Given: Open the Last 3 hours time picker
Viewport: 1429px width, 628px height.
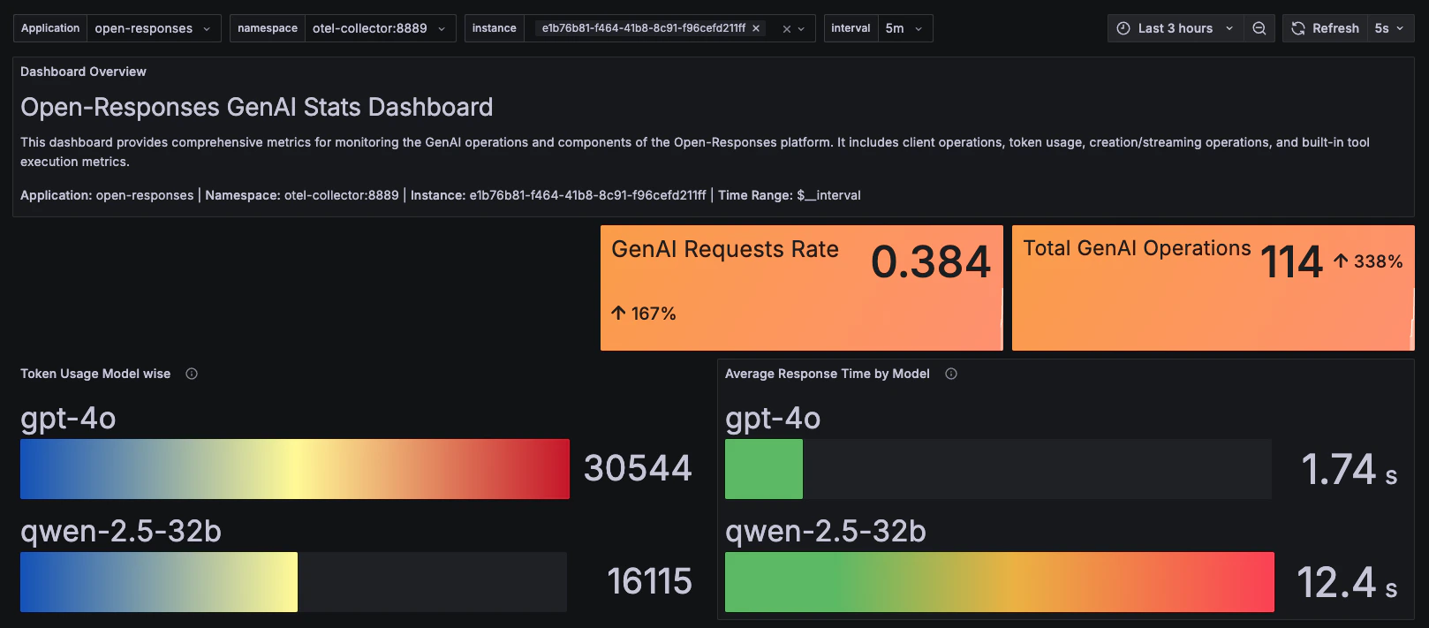Looking at the screenshot, I should (1176, 28).
